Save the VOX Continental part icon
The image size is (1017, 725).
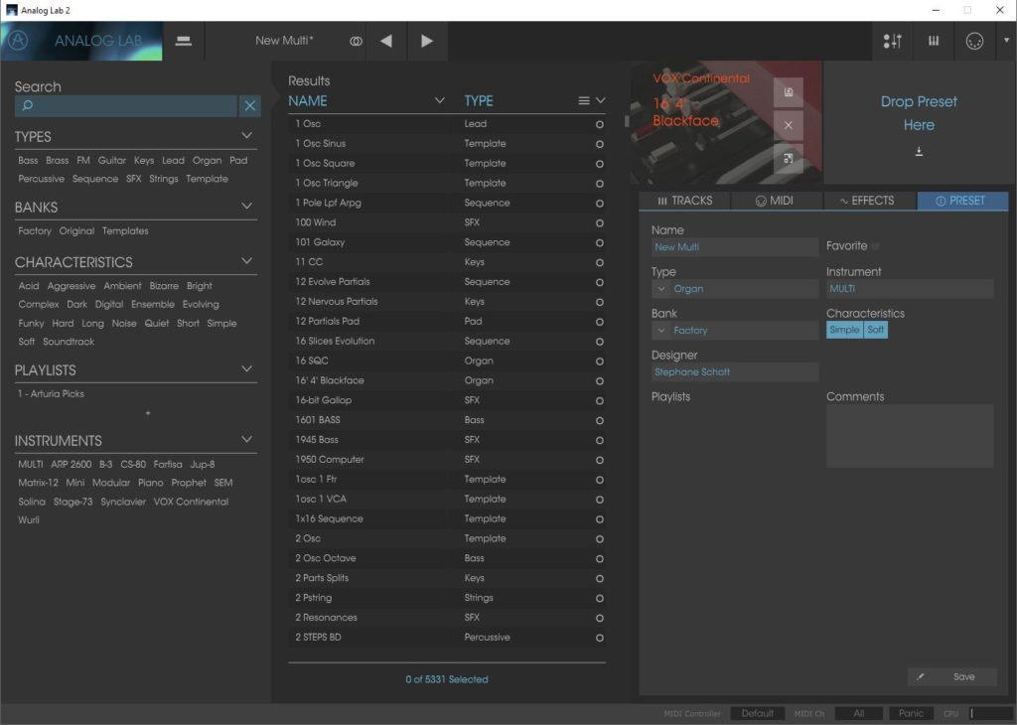coord(788,92)
